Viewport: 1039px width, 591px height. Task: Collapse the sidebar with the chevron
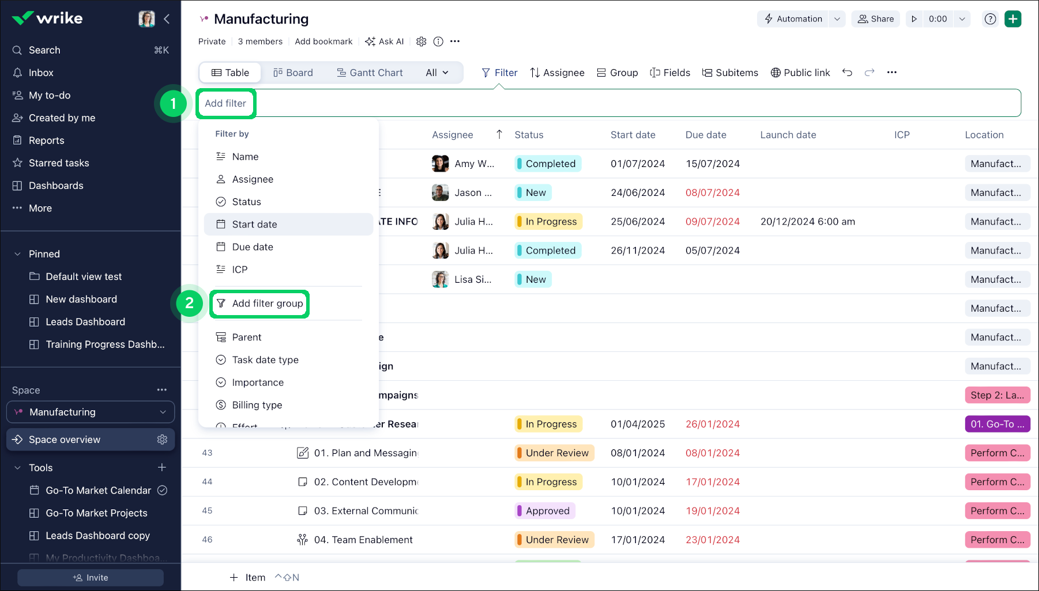click(167, 19)
